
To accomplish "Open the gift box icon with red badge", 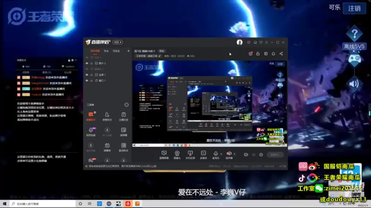I will point(250,54).
